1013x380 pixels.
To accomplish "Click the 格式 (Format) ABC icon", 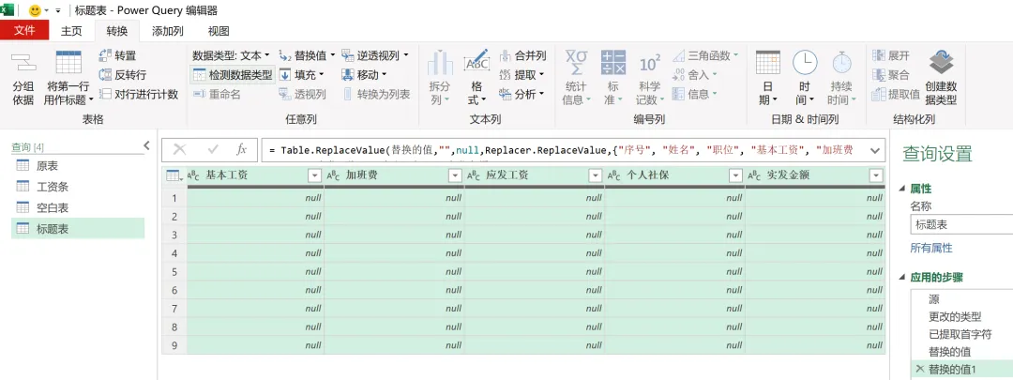I will pos(476,62).
